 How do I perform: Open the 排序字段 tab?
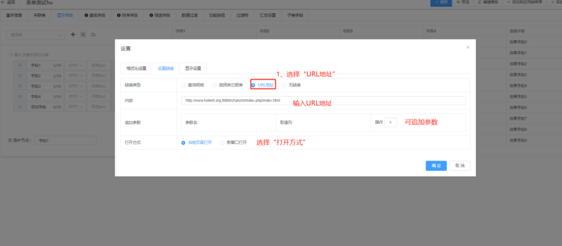127,16
